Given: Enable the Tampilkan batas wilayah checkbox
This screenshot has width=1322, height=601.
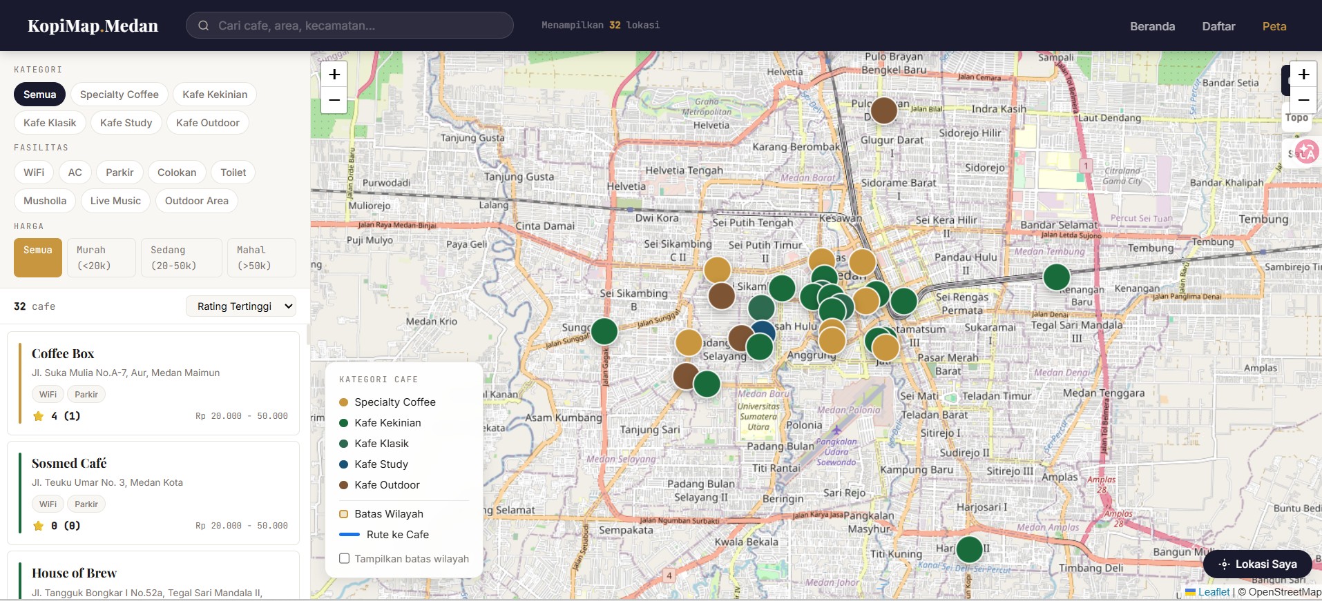Looking at the screenshot, I should pos(344,559).
